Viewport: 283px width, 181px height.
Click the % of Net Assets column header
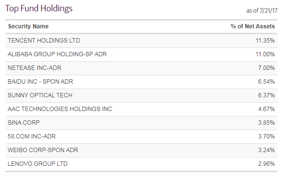pos(253,26)
